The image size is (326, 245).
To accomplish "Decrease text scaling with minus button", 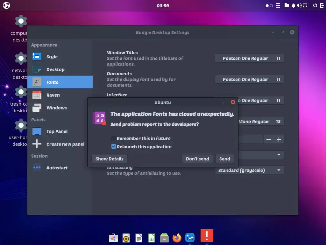I will [x=269, y=139].
